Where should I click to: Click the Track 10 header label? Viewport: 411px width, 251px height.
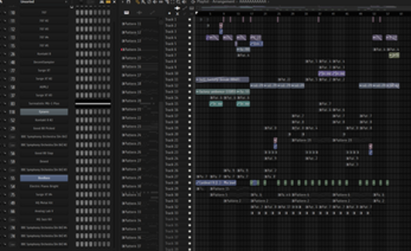click(x=172, y=74)
